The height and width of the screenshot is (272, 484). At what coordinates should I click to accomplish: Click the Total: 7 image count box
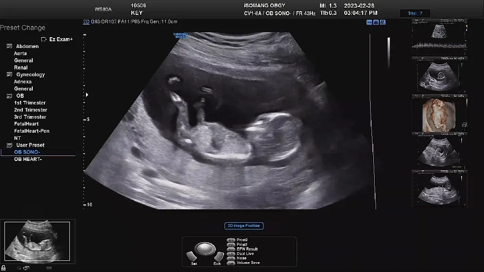(x=415, y=13)
